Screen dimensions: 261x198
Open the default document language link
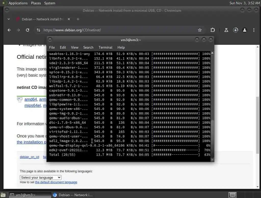[56, 182]
